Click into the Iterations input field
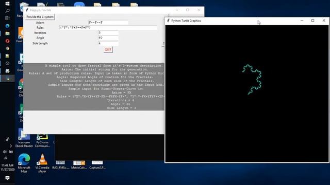The image size is (330, 185). click(x=108, y=33)
